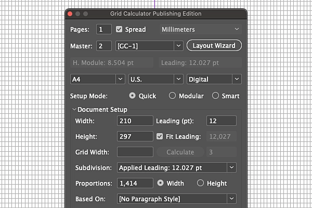Viewport: 312px width, 208px height.
Task: Click the Width field showing 210
Action: (135, 121)
